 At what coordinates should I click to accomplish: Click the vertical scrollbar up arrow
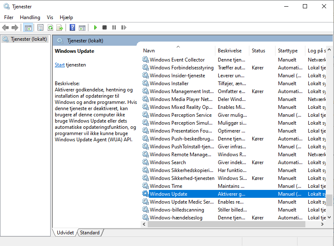tap(329, 50)
